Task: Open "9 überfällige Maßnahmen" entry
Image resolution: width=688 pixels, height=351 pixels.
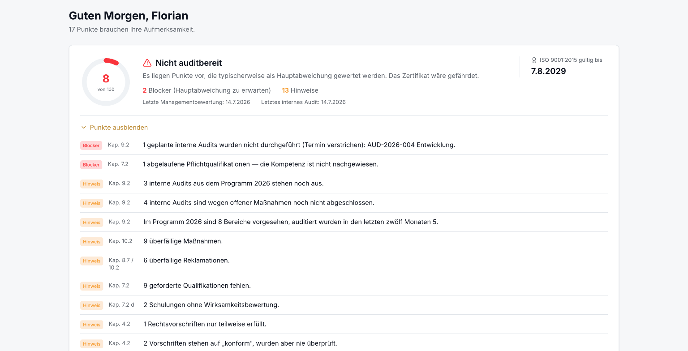Action: click(x=344, y=241)
